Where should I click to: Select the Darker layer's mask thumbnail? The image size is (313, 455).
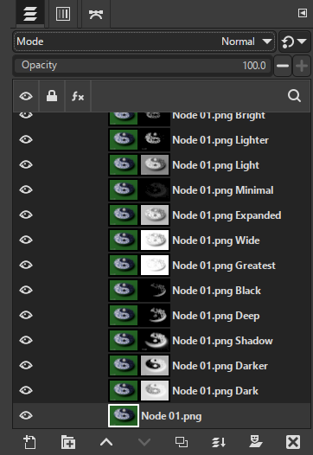click(x=155, y=365)
